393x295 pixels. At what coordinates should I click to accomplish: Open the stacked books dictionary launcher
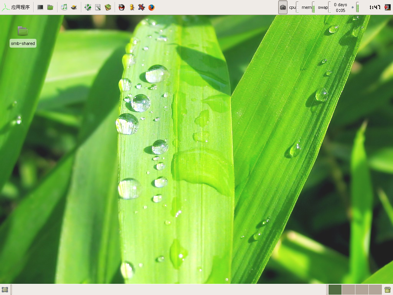[108, 7]
